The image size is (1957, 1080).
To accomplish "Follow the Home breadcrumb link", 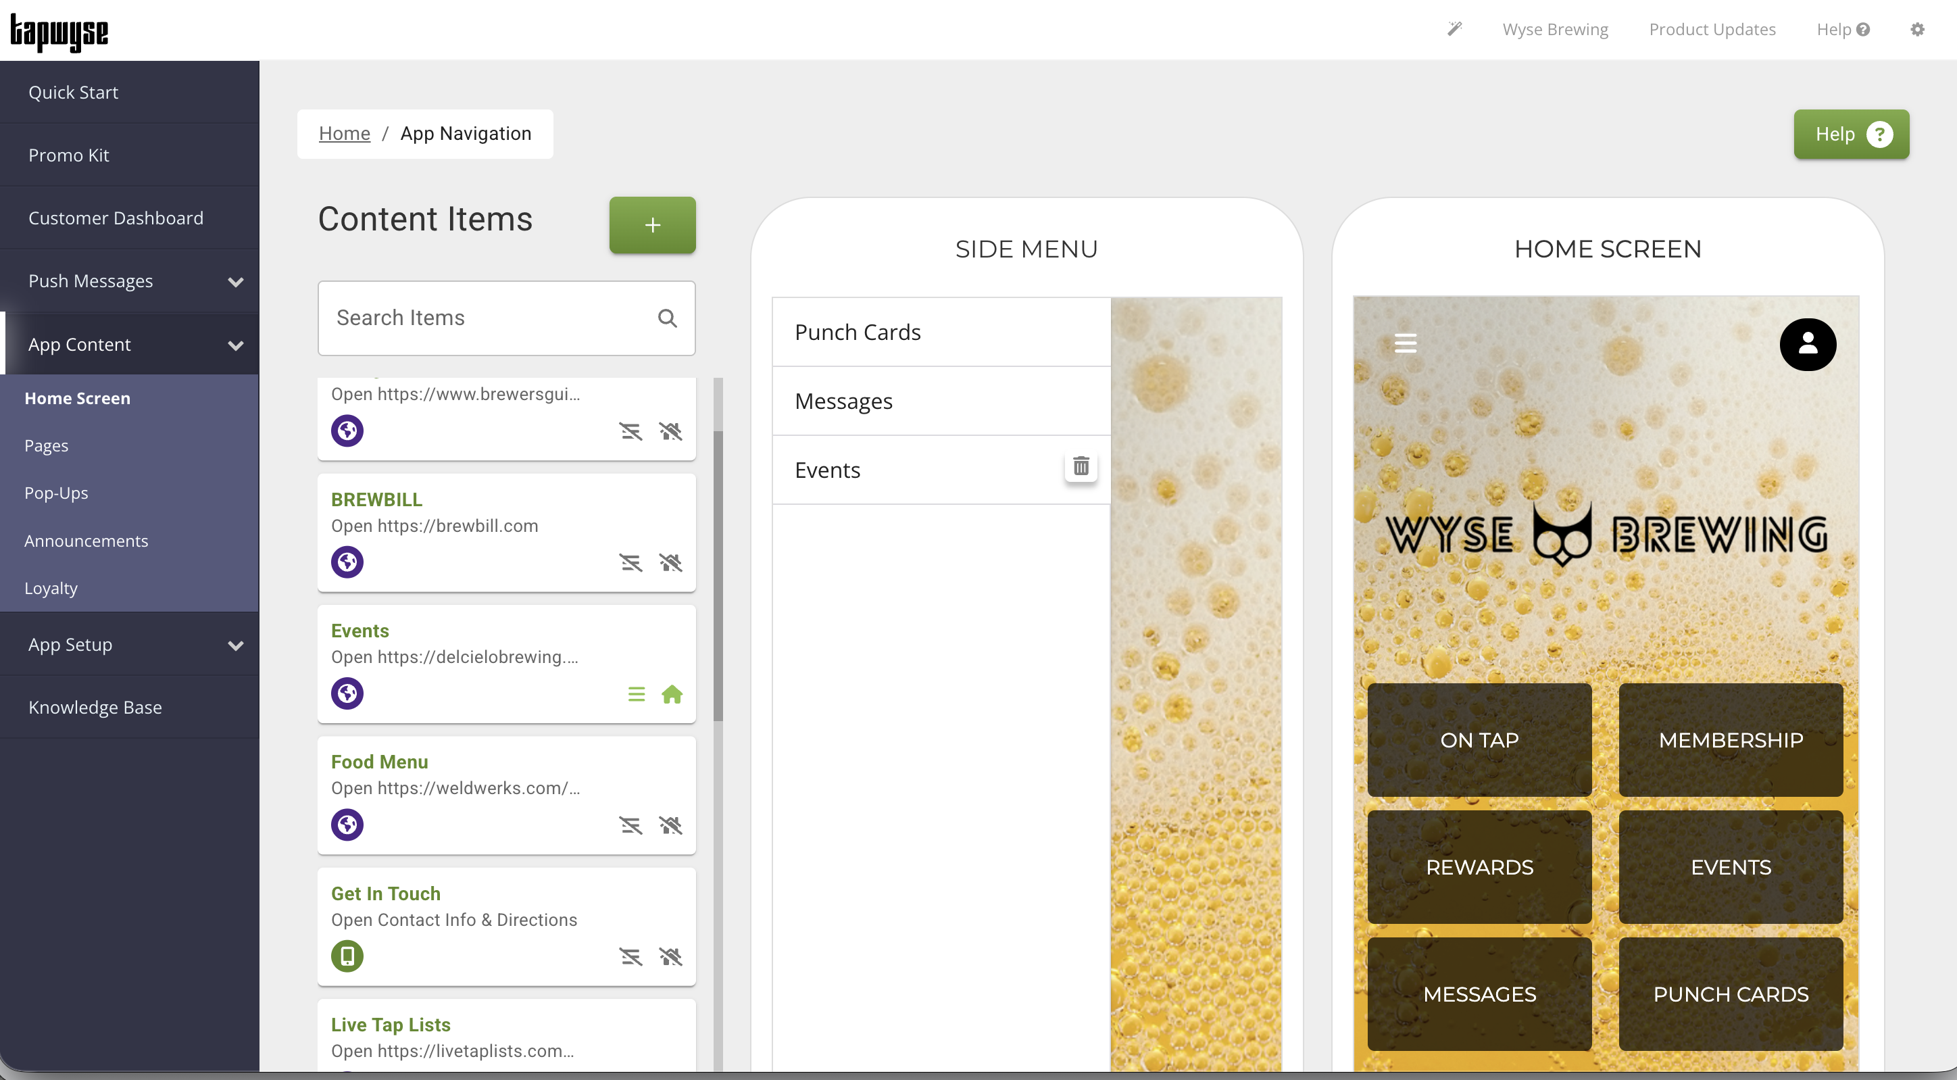I will [x=344, y=134].
